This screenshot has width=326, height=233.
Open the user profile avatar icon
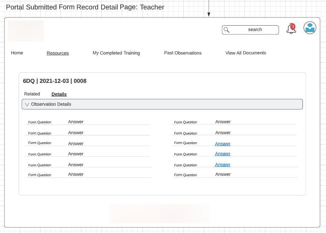coord(310,28)
